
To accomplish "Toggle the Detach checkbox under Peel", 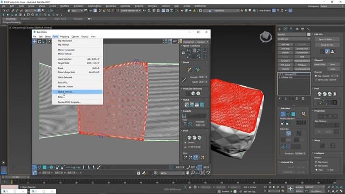I will [x=185, y=142].
